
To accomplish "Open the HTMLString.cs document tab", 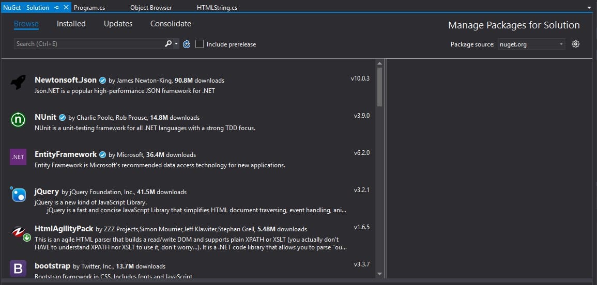I will 217,8.
